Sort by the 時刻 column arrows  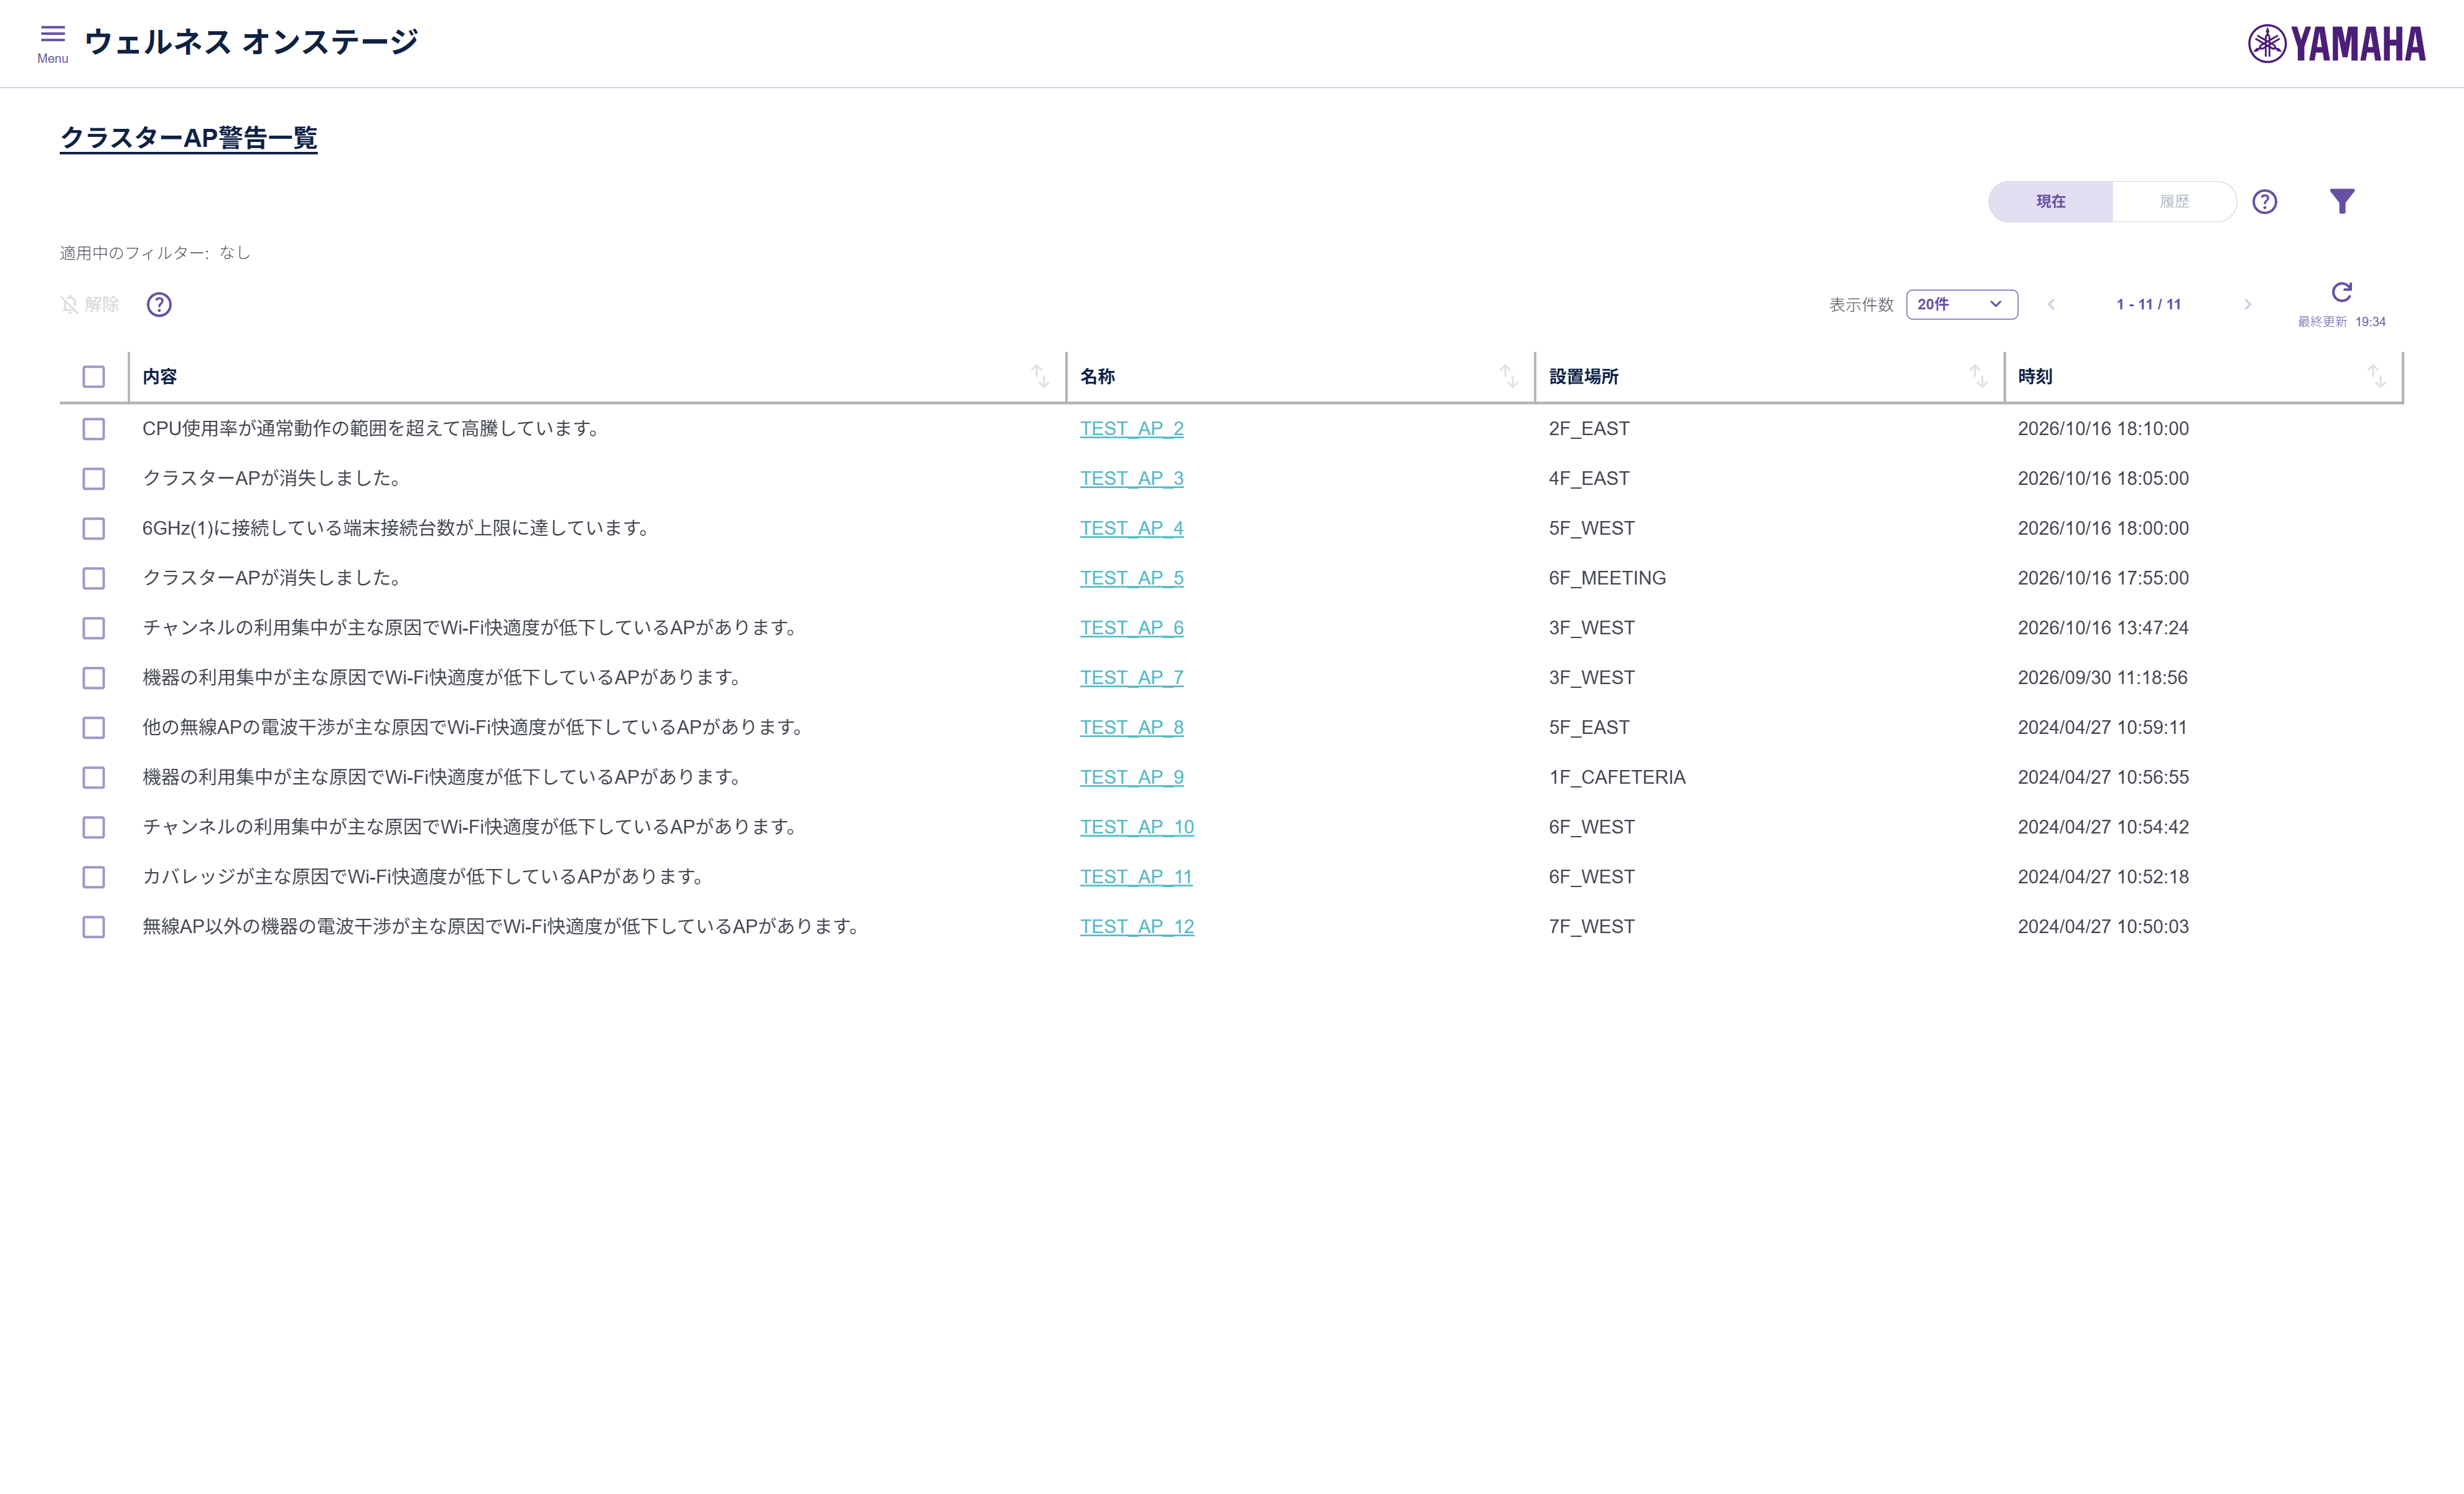point(2377,376)
